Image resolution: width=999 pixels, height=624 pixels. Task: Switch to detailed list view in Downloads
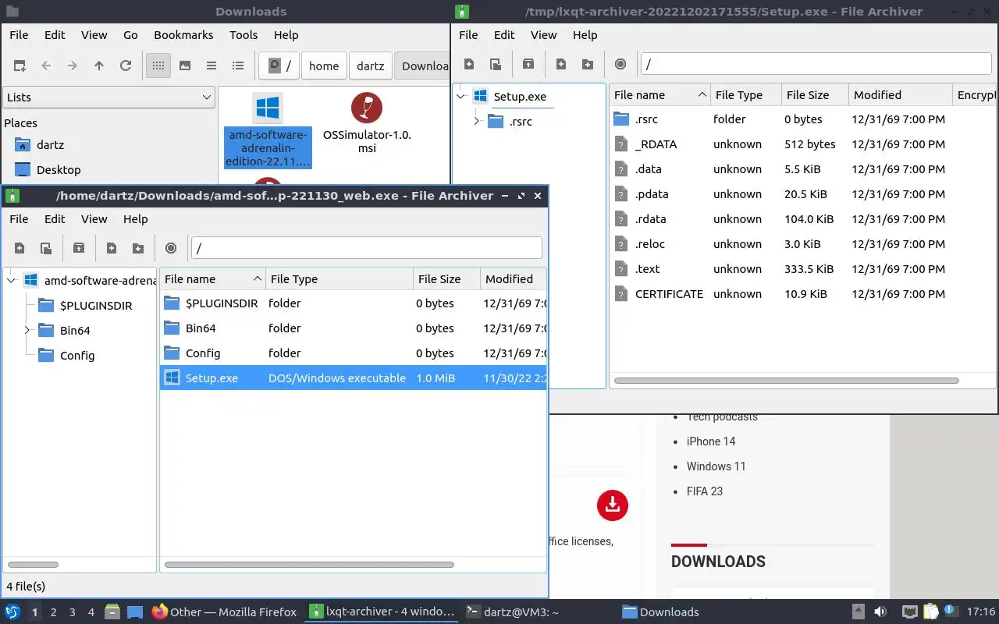tap(238, 66)
